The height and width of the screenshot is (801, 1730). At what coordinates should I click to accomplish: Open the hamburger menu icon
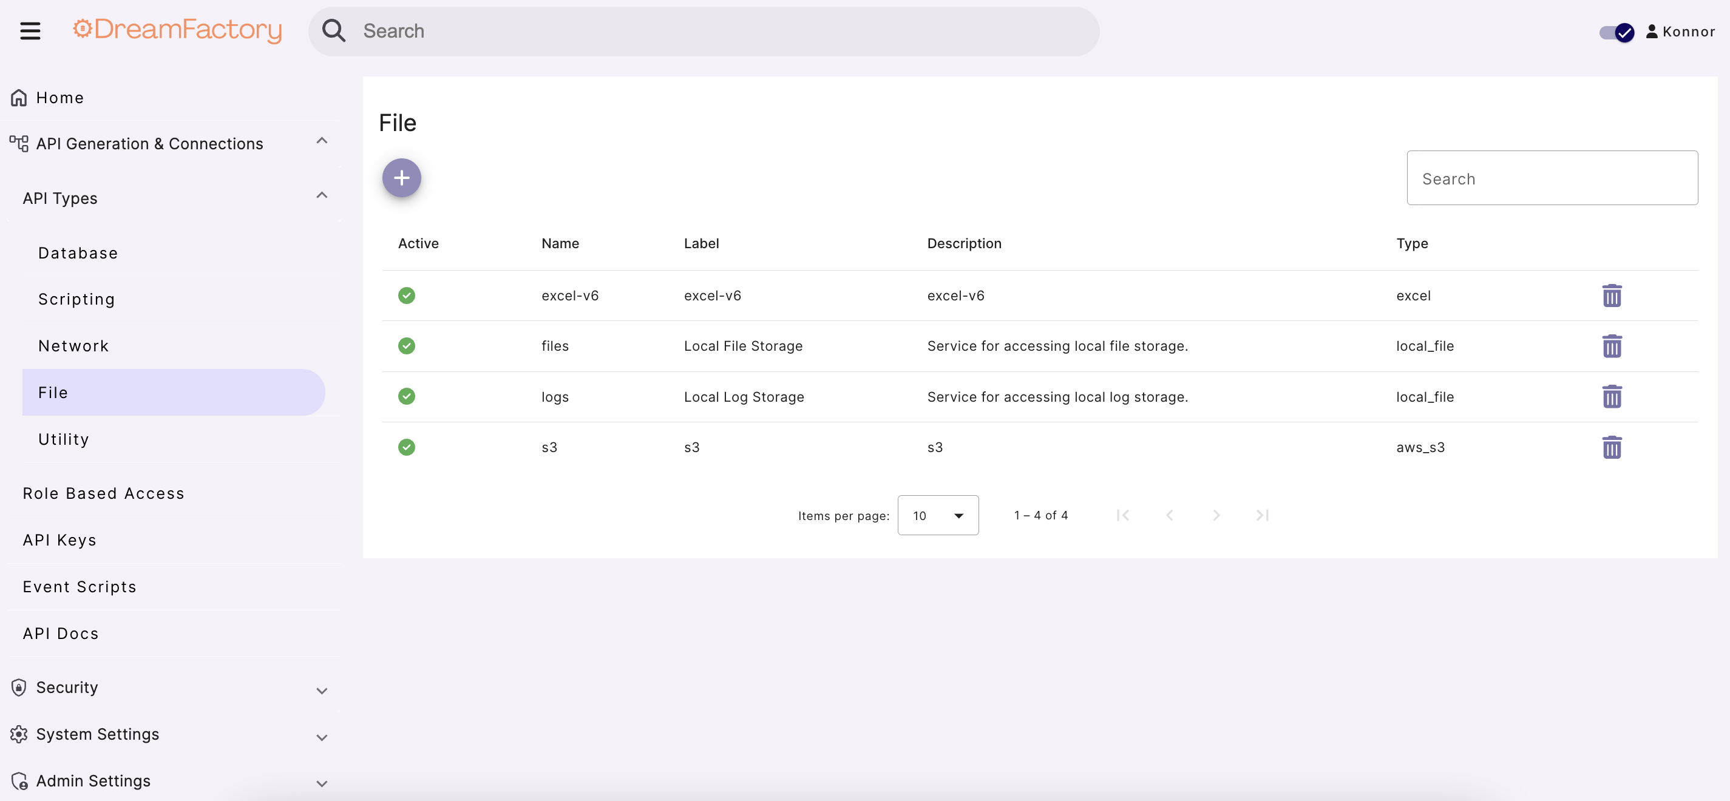point(30,30)
